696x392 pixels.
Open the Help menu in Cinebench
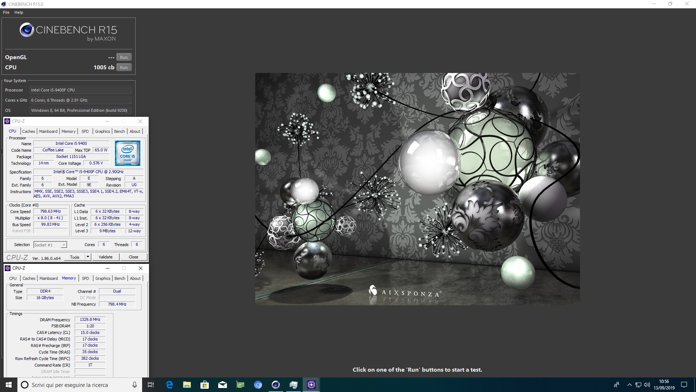pyautogui.click(x=19, y=12)
